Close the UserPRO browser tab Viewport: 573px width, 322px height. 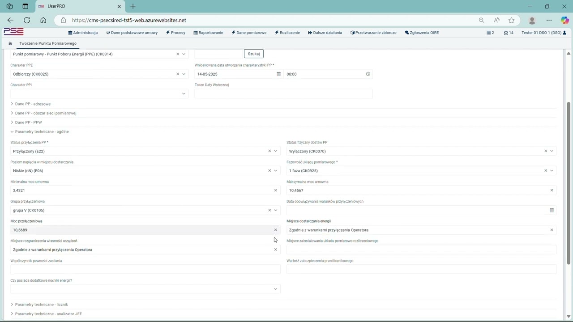click(120, 6)
